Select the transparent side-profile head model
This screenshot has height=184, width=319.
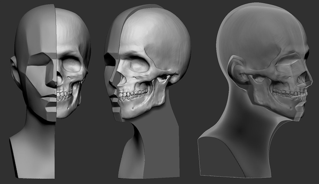(255, 90)
